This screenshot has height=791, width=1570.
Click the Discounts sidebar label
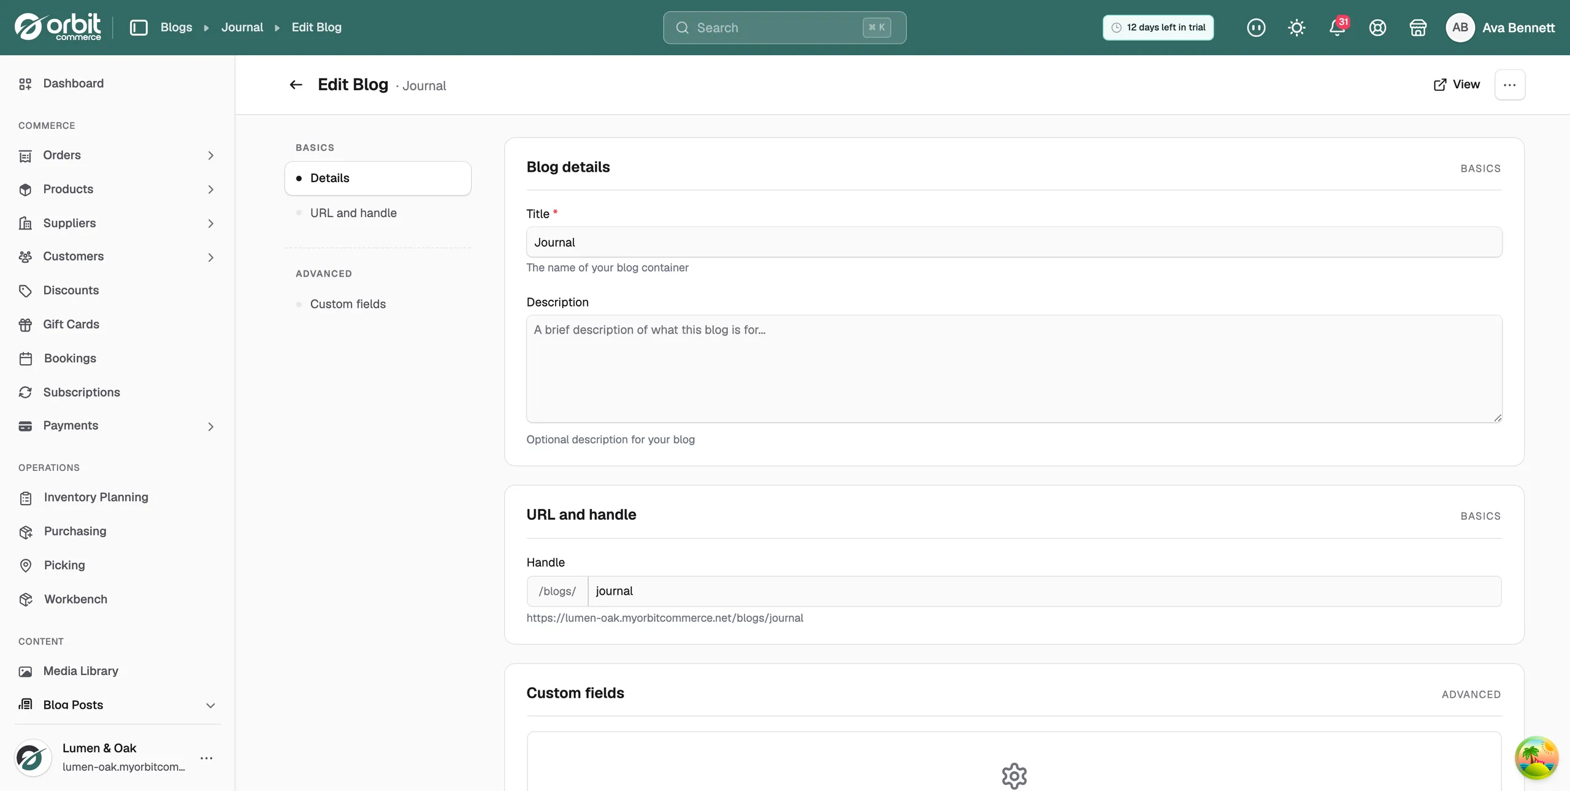71,291
